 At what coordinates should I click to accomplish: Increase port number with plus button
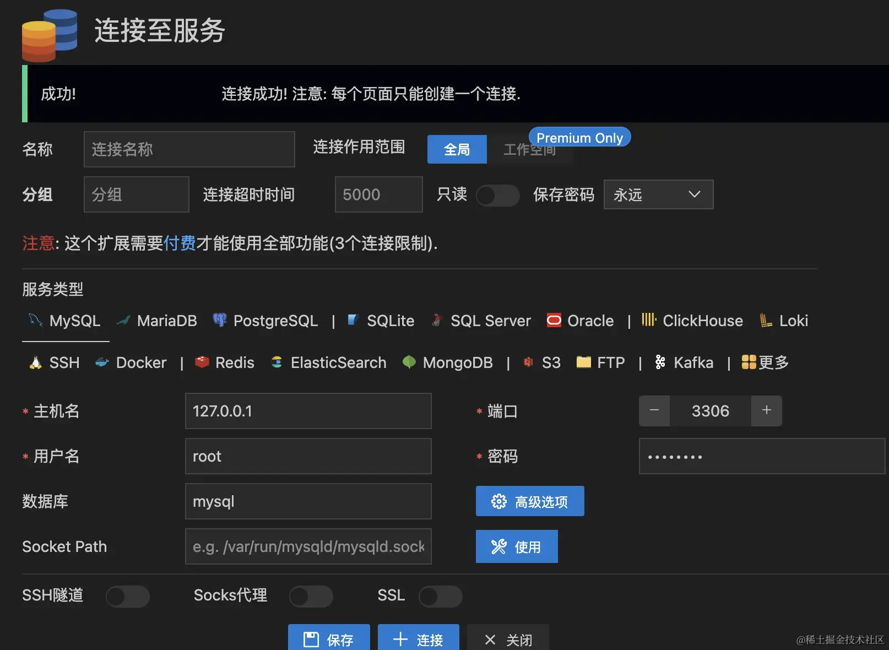[x=766, y=410]
